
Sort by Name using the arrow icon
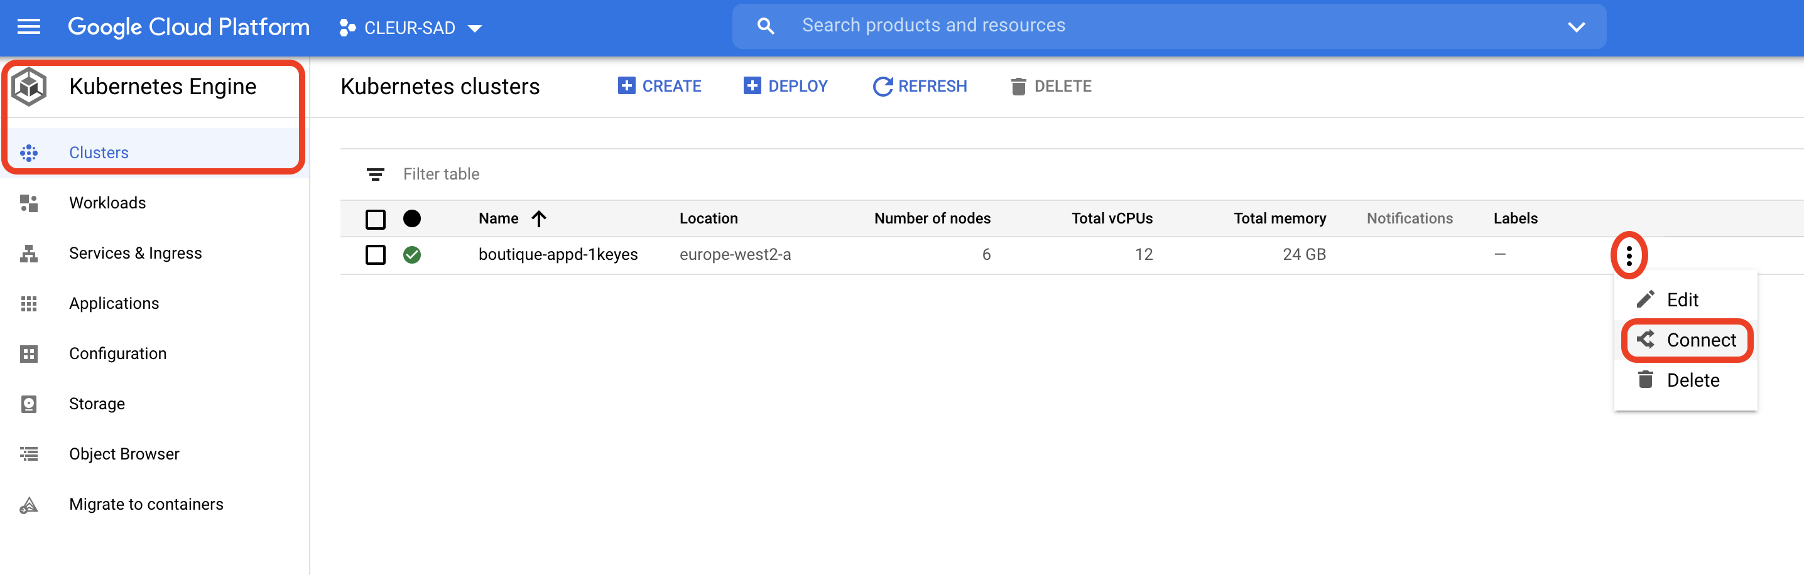(538, 218)
